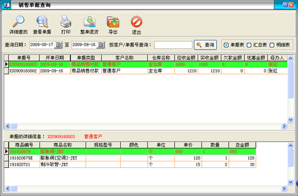Image resolution: width=298 pixels, height=196 pixels.
Task: Click the 应收金额 column header
Action: pos(186,58)
